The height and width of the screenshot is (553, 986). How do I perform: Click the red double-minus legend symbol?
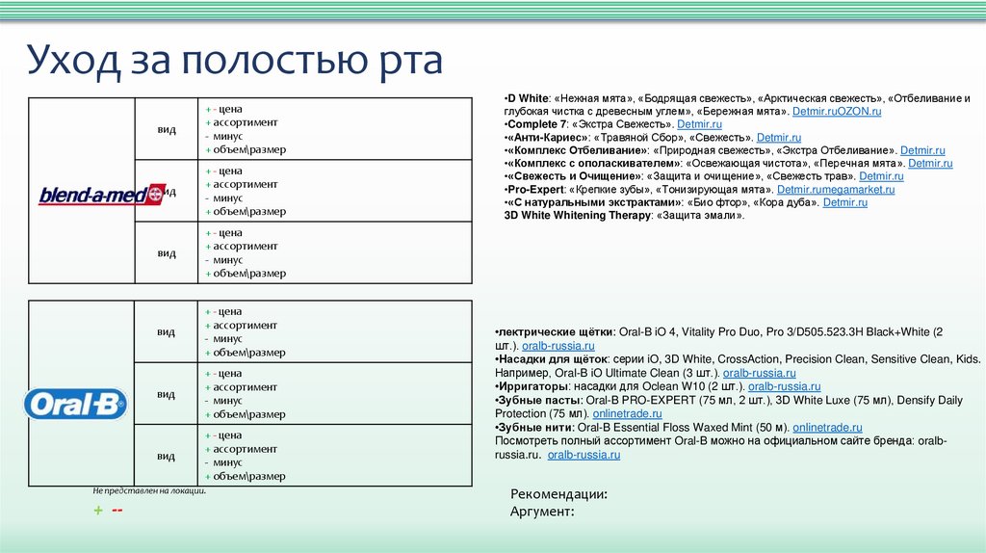pos(117,511)
